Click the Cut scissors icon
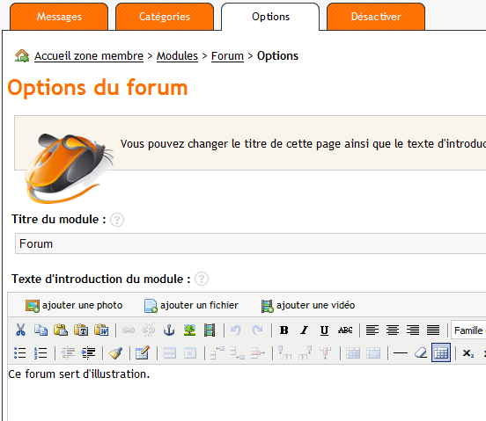 click(x=20, y=330)
